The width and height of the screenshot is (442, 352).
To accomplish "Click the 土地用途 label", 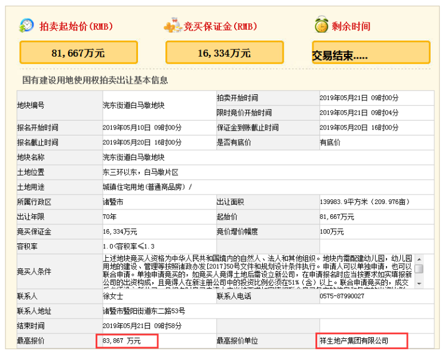I will pos(30,187).
